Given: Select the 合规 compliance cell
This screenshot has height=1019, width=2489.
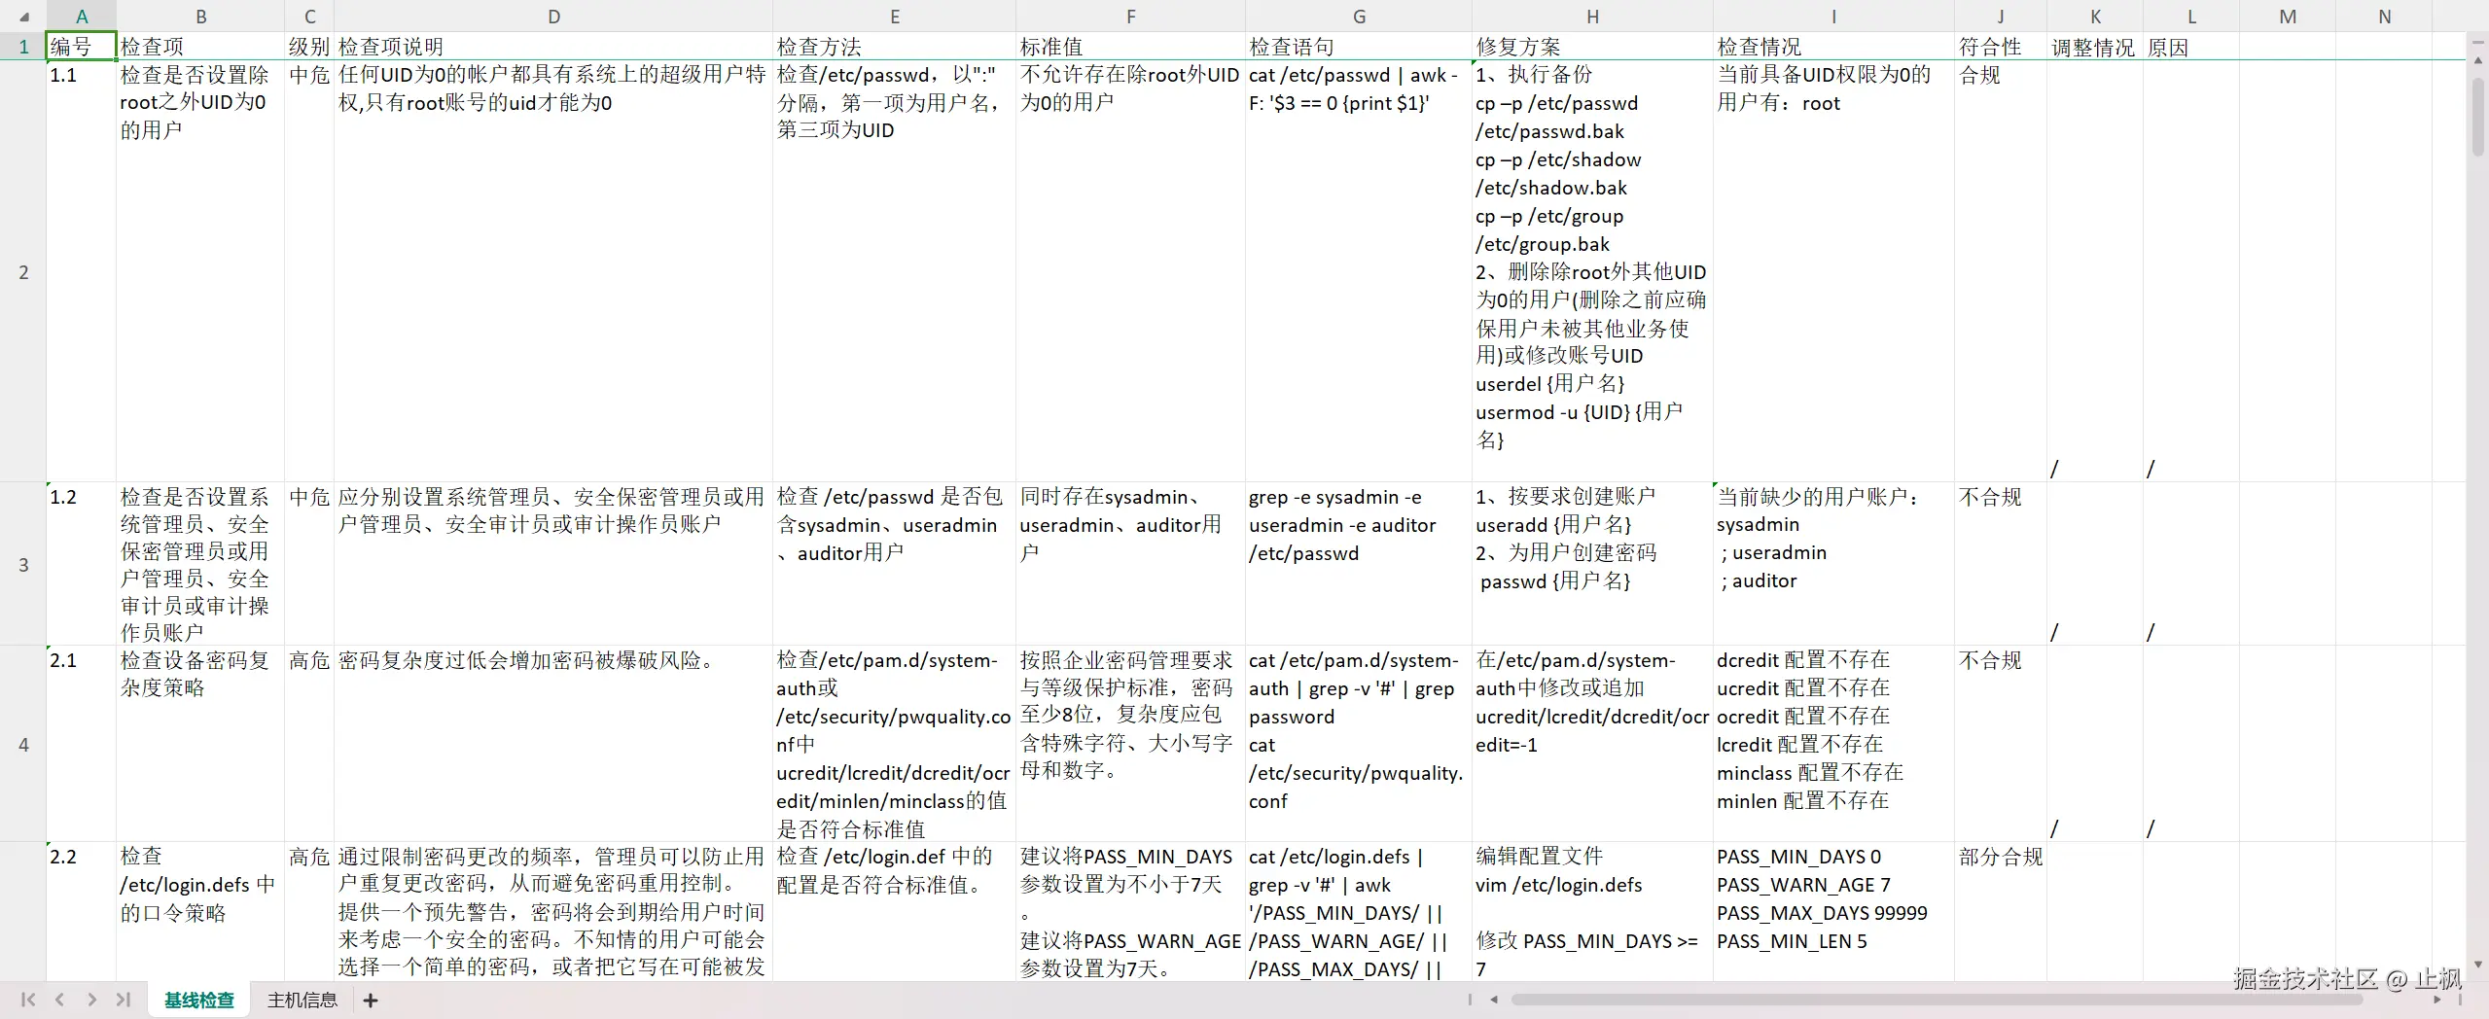Looking at the screenshot, I should pyautogui.click(x=2001, y=271).
